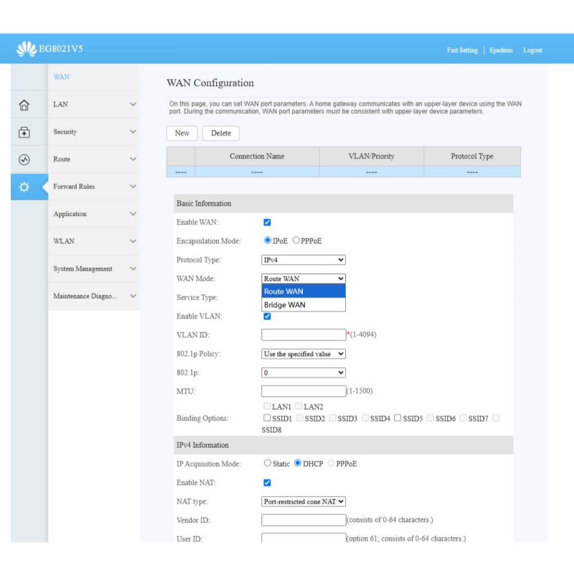Image resolution: width=574 pixels, height=574 pixels.
Task: Click the Logout link
Action: pyautogui.click(x=533, y=50)
